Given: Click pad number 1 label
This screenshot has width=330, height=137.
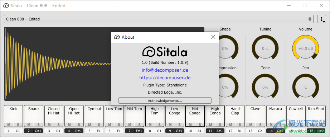Looking at the screenshot, I should (x=9, y=131).
